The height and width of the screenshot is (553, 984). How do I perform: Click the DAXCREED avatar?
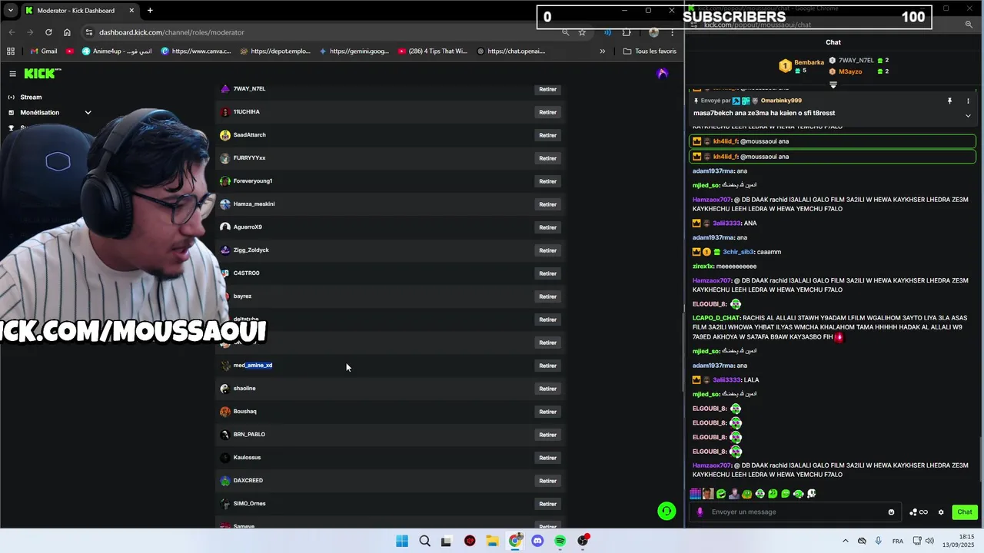click(x=224, y=481)
